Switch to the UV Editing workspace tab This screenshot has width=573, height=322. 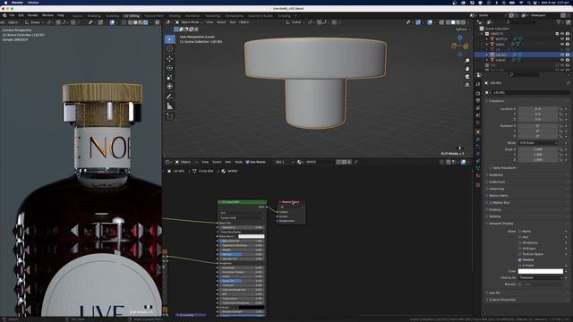132,16
